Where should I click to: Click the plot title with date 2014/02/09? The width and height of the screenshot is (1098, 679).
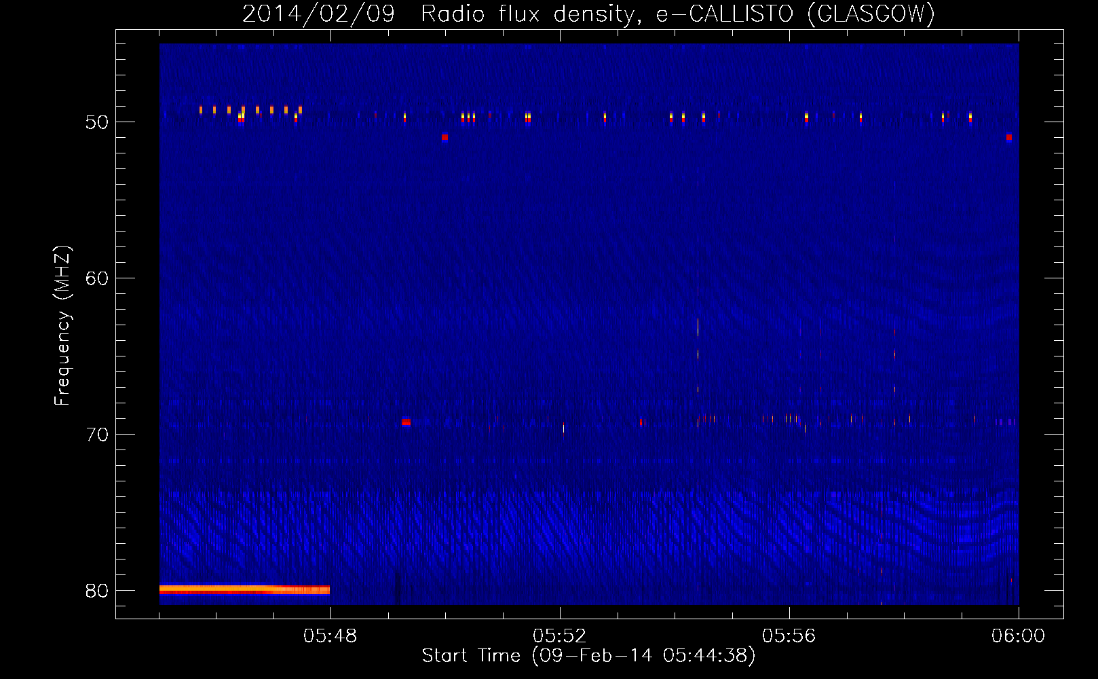[x=588, y=14]
